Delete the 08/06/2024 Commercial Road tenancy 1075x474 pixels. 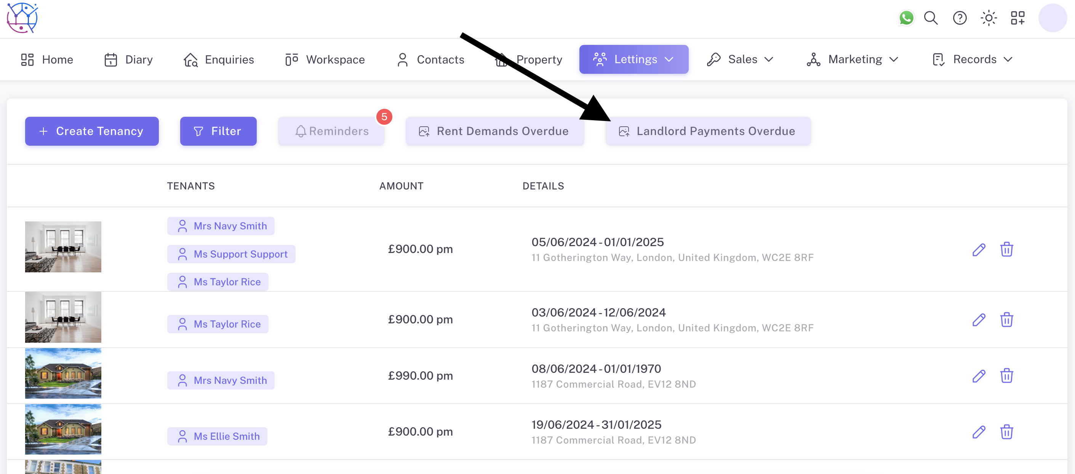(1006, 375)
